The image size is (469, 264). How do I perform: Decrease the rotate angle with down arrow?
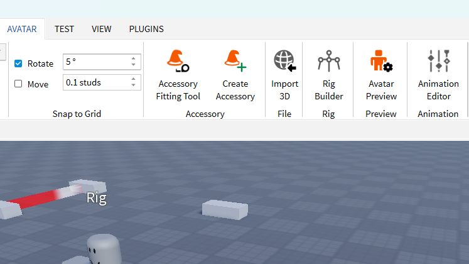pyautogui.click(x=133, y=65)
